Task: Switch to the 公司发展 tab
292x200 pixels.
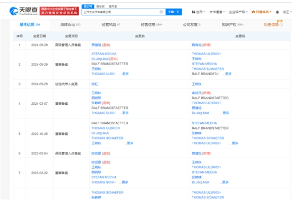Action: tap(192, 24)
